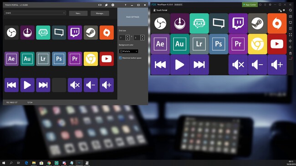Viewport: 296px width, 166px height.
Task: Tap the mute volume button in NoxPlayer
Action: click(238, 65)
